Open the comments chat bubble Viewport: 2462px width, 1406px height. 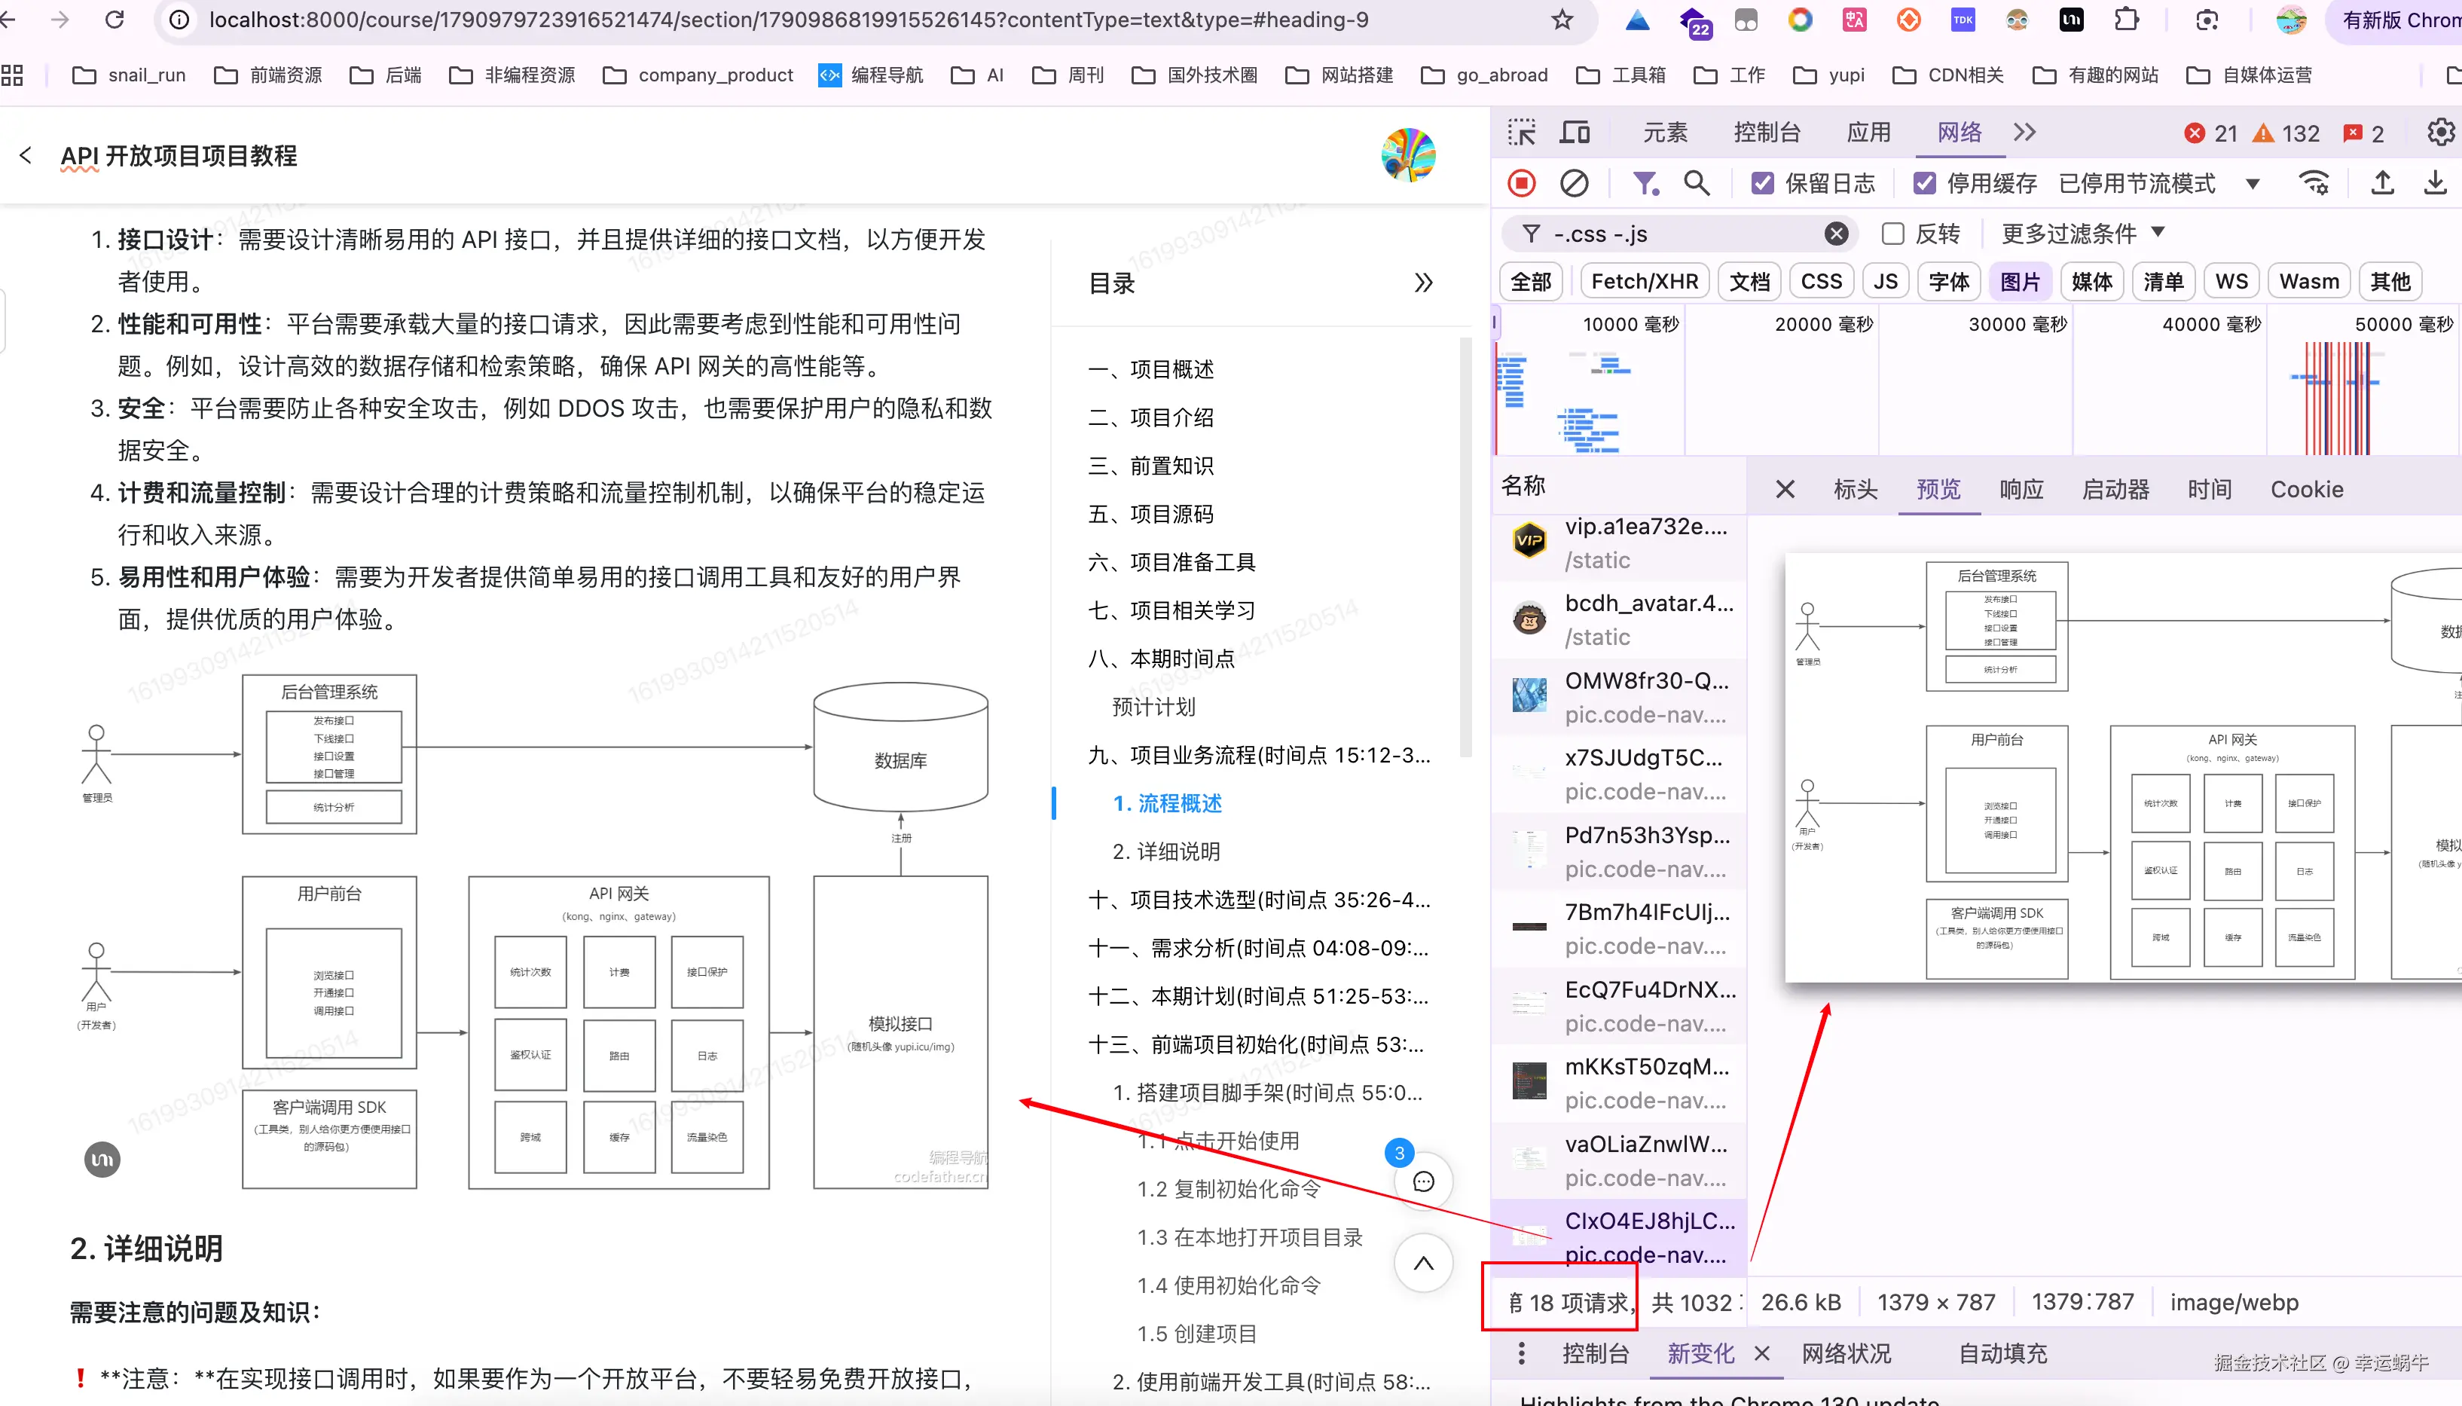click(1423, 1182)
